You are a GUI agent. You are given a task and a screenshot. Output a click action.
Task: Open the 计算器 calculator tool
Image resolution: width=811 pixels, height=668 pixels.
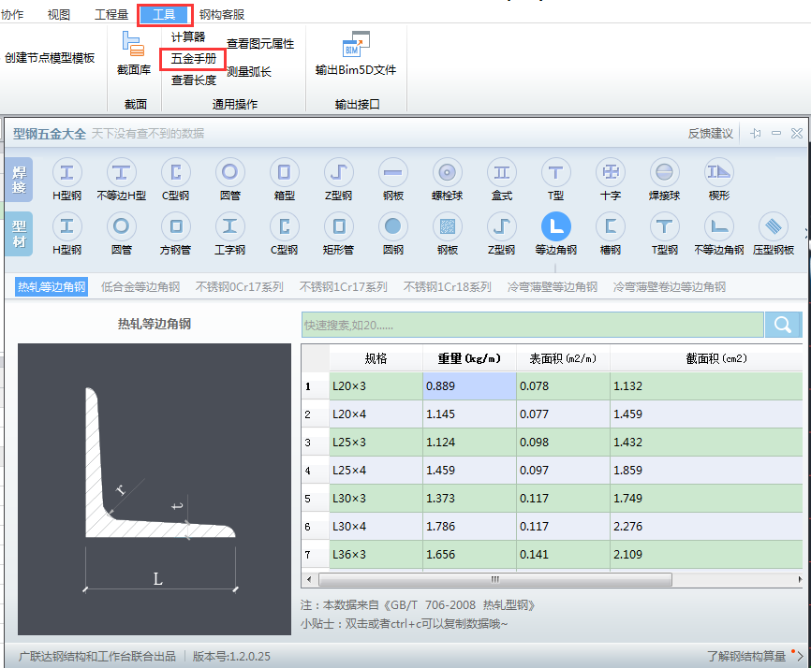188,36
